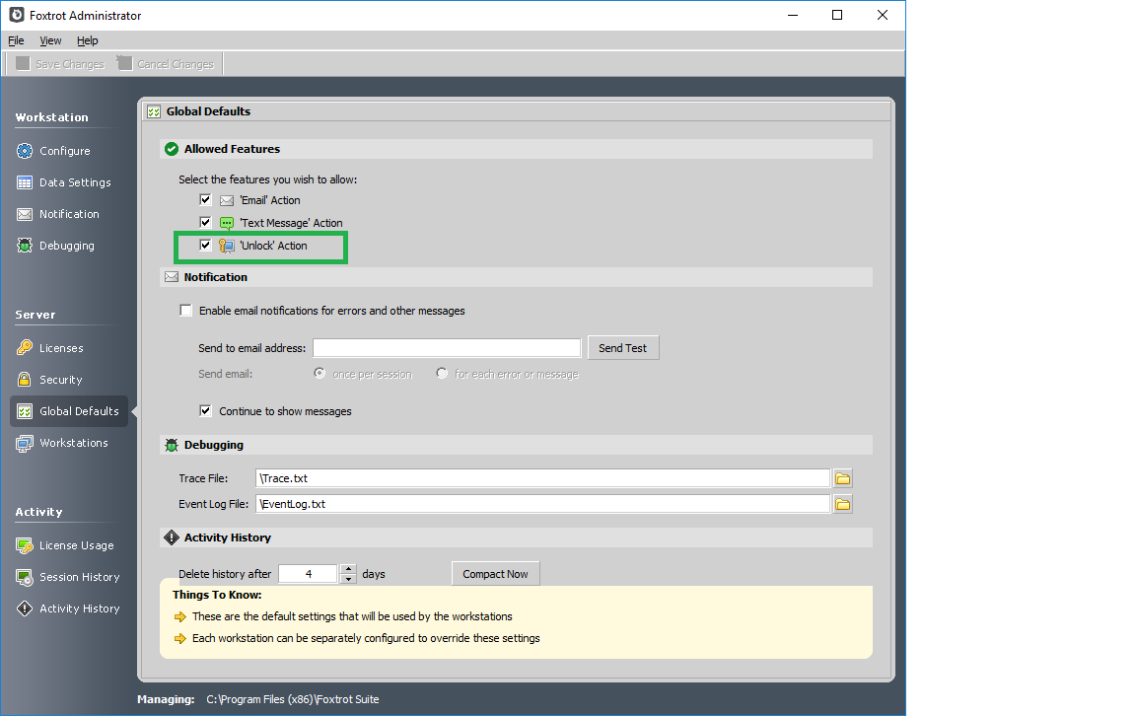Click the Send to email address field
Screen dimensions: 1136x716
(x=447, y=348)
